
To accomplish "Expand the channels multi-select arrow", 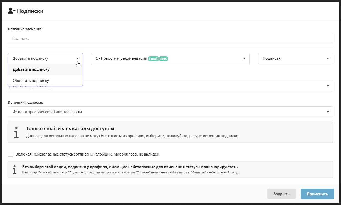I will 328,86.
